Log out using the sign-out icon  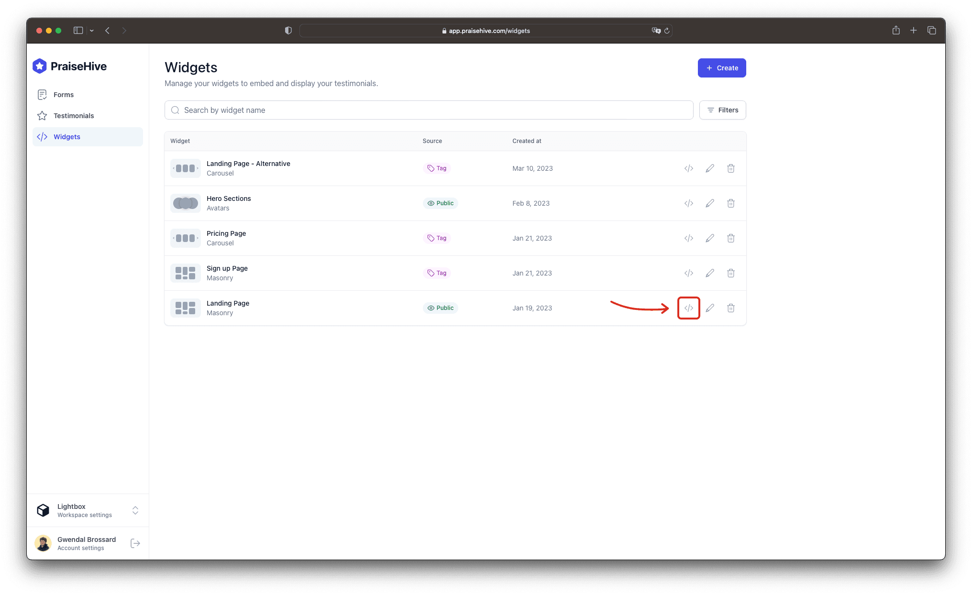135,543
